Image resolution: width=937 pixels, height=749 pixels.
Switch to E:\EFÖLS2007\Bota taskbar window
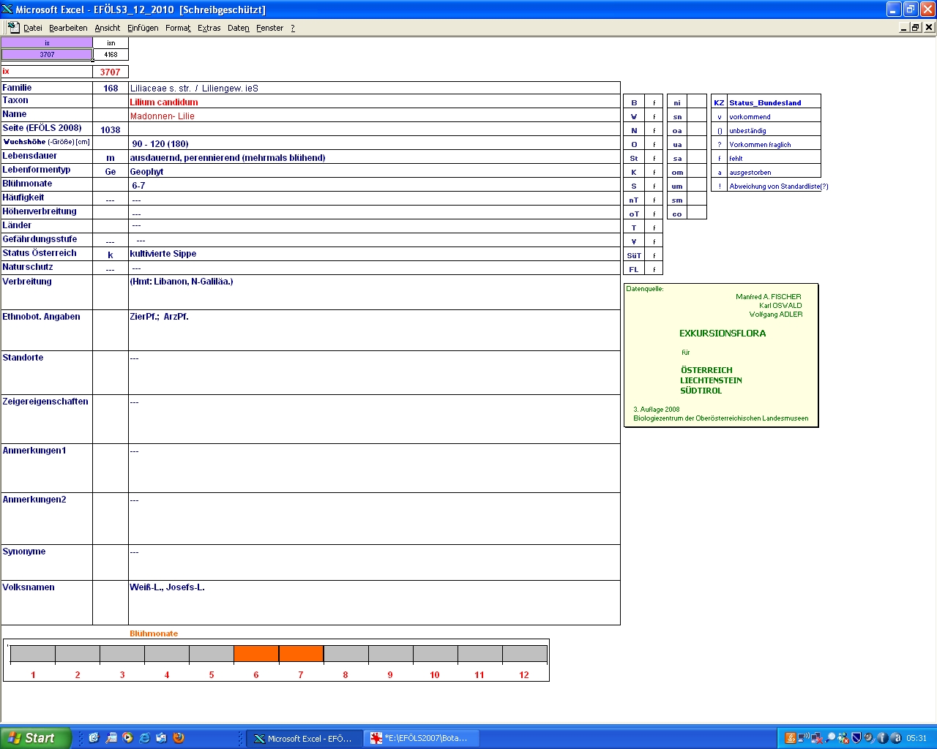[x=422, y=739]
